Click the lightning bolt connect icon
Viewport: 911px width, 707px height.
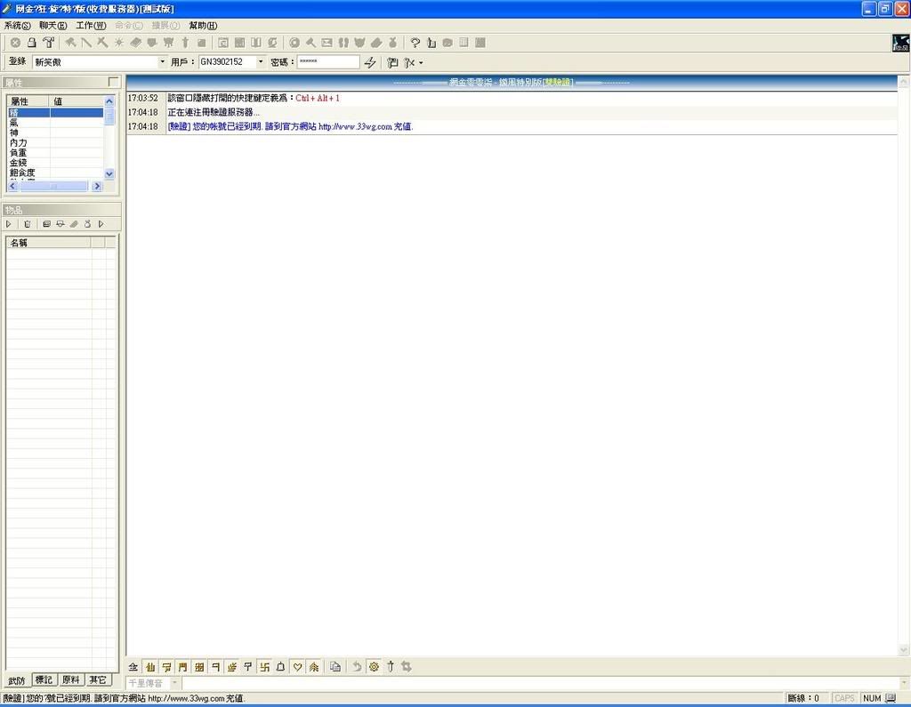coord(370,62)
